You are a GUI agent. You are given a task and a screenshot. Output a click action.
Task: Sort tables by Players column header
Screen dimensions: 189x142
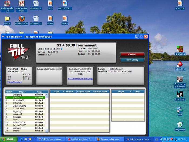(71, 92)
